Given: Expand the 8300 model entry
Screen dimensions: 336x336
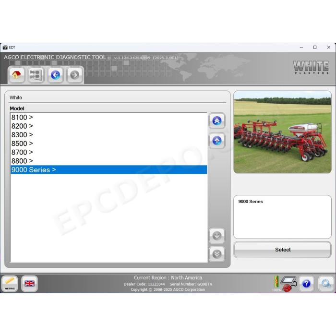Looking at the screenshot, I should point(109,135).
